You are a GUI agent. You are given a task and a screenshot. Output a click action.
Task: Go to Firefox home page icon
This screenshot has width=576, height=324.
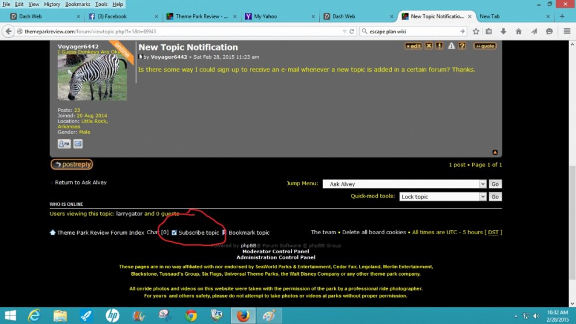click(x=518, y=32)
